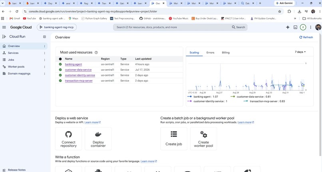Select Services in the sidebar
The image size is (322, 172).
pos(13,53)
